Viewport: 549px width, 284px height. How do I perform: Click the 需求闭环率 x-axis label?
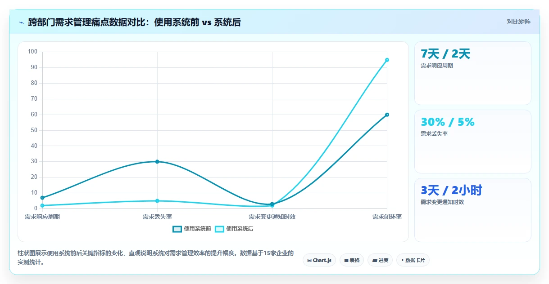point(387,217)
